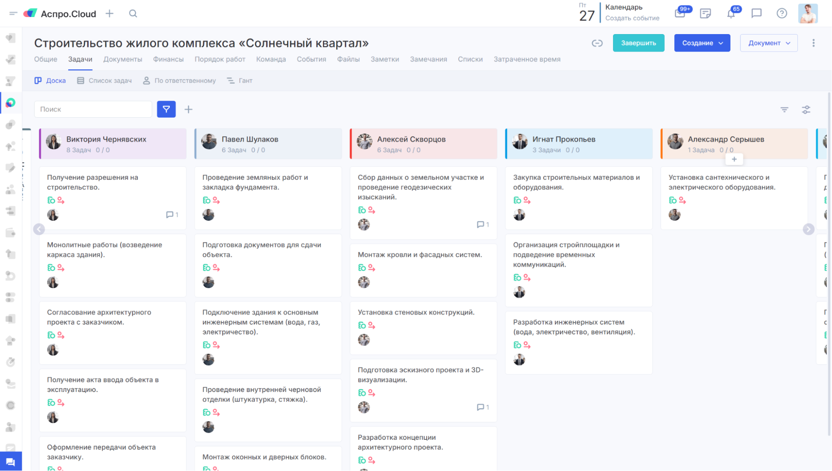
Task: Open the Замечания tab
Action: click(x=428, y=59)
